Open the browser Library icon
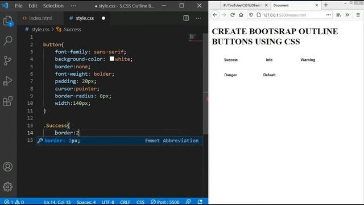The height and width of the screenshot is (205, 364). 338,15
